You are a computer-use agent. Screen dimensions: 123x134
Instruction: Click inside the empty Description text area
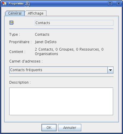pos(61,101)
